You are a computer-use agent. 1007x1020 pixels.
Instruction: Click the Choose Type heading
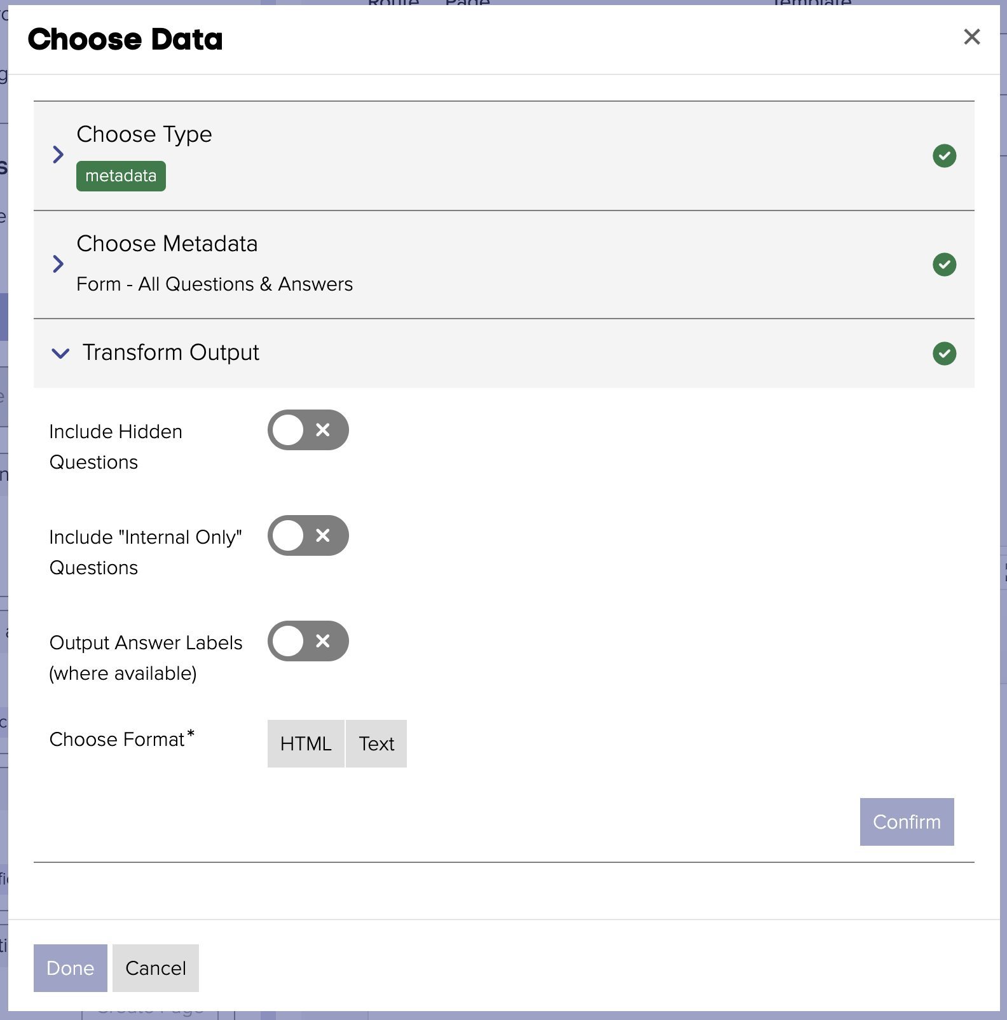144,135
